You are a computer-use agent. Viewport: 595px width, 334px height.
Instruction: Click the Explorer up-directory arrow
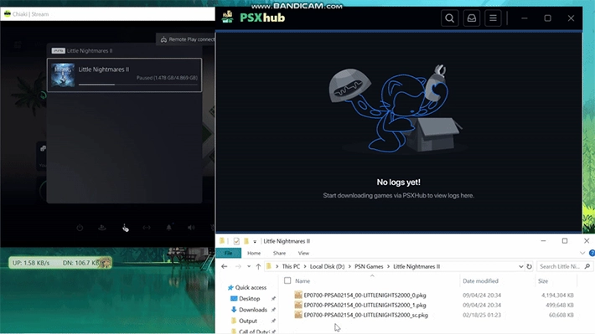tap(258, 266)
